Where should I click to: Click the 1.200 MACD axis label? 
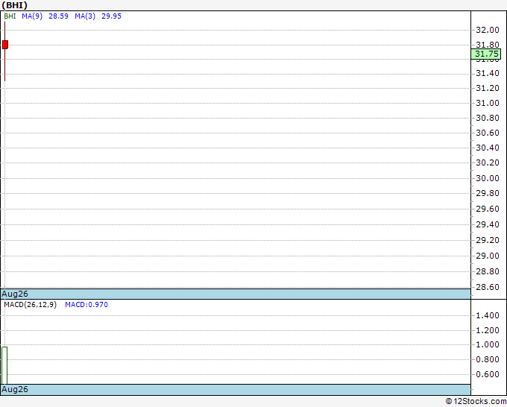[488, 330]
